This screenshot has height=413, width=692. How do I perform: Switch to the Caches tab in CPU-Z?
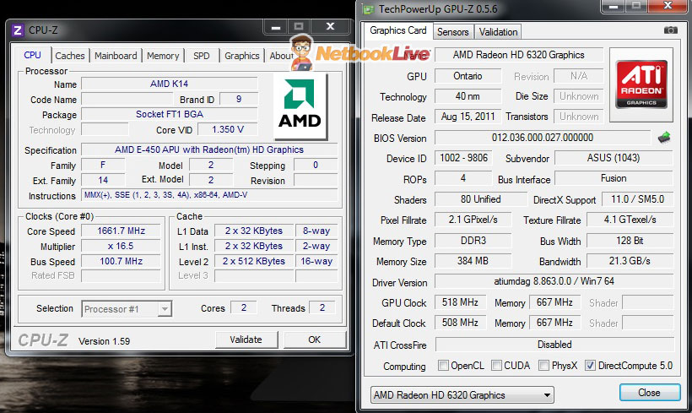click(x=70, y=56)
